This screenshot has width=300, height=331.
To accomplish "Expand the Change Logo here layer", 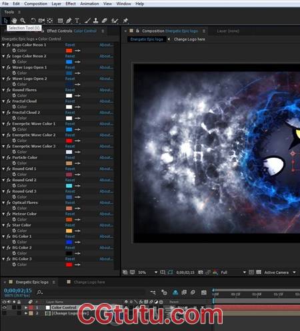I will (x=26, y=313).
